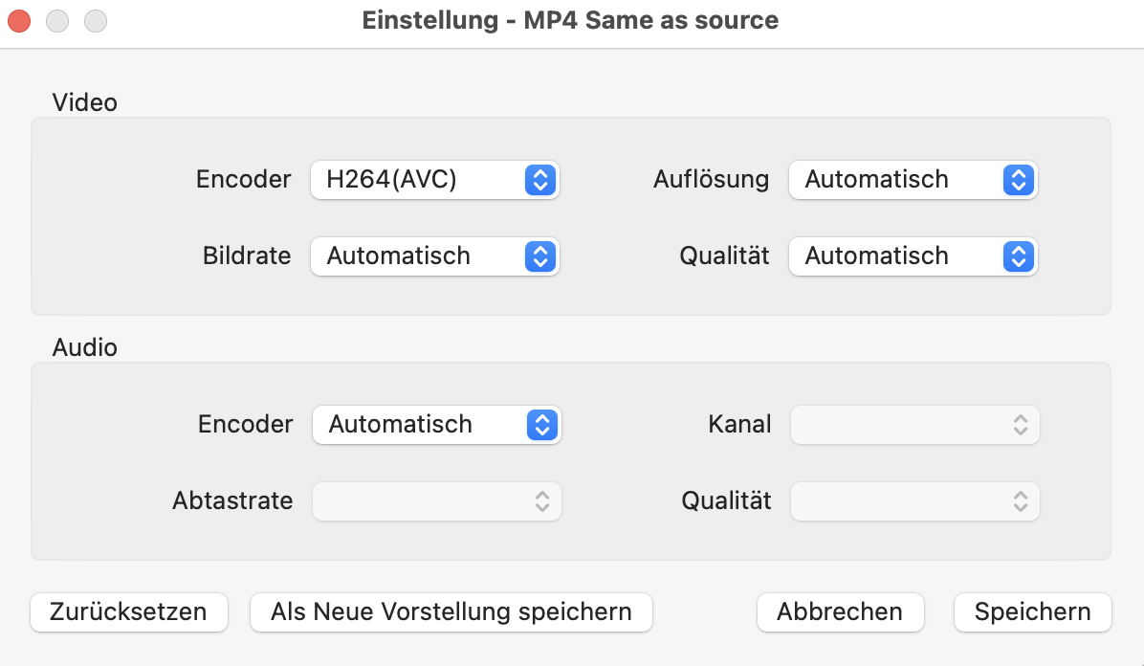Screen dimensions: 1144x666
Task: Click the chevron icon on the Auflösung selector
Action: pyautogui.click(x=1019, y=179)
